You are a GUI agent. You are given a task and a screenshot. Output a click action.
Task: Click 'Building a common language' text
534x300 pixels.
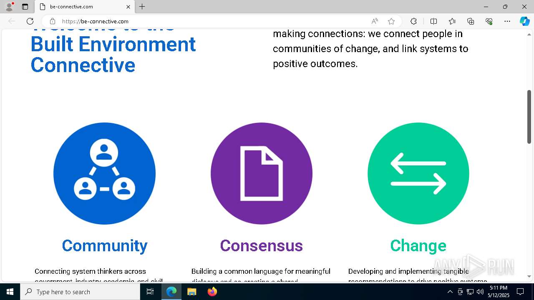pyautogui.click(x=261, y=271)
